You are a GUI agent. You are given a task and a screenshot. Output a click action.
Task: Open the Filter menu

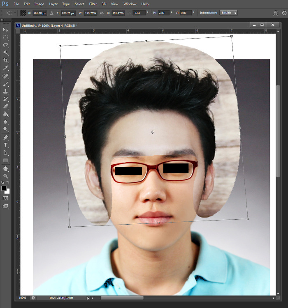[93, 4]
